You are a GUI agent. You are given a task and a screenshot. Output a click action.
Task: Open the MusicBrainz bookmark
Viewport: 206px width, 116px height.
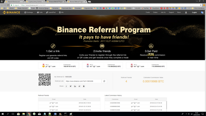pos(154,8)
